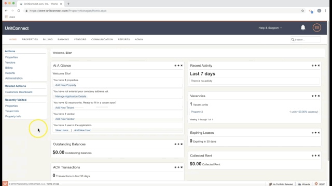332x186 pixels.
Task: Click plus icon on ACH Transactions widget
Action: click(178, 167)
